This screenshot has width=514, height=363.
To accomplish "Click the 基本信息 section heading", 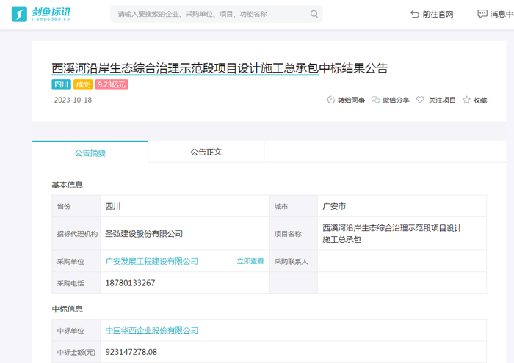I will 68,185.
